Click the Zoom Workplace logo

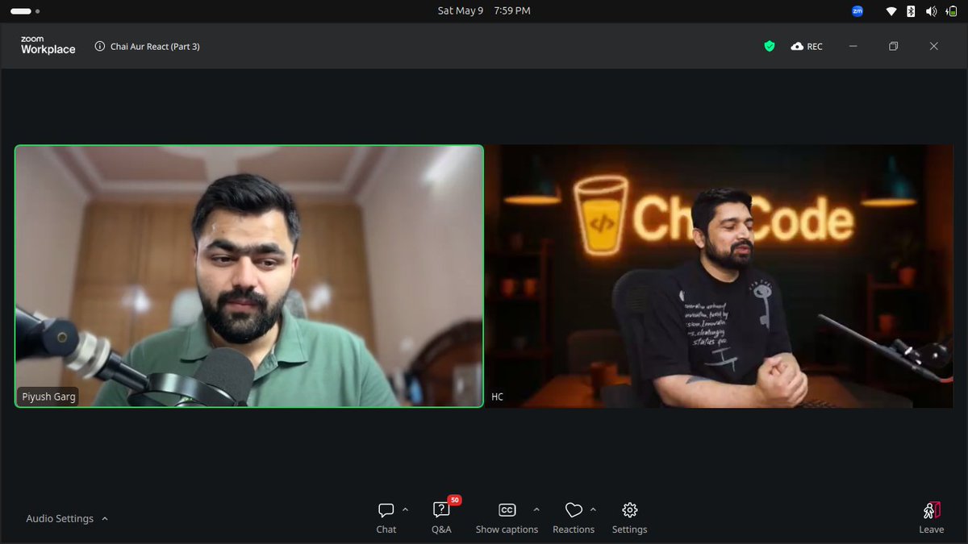[x=48, y=46]
